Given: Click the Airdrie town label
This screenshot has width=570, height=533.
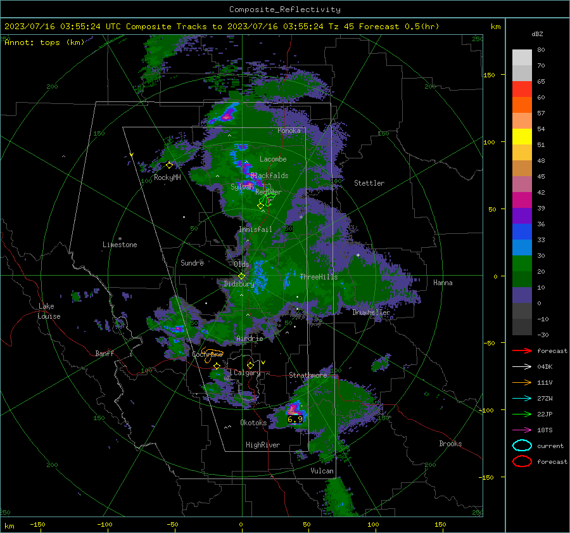Looking at the screenshot, I should tap(250, 338).
